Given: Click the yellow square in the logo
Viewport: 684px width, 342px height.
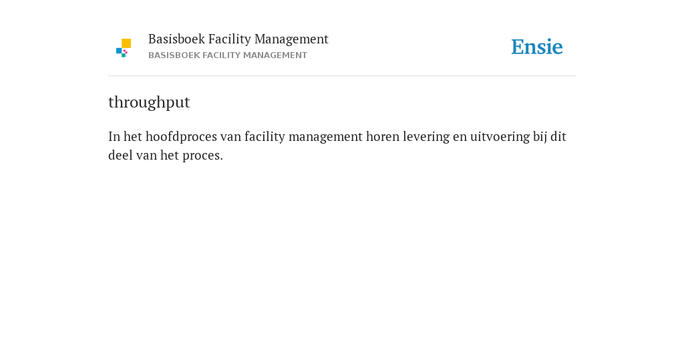Looking at the screenshot, I should (126, 43).
